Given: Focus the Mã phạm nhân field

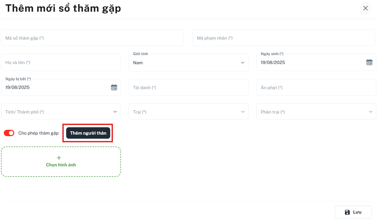Looking at the screenshot, I should (x=284, y=38).
